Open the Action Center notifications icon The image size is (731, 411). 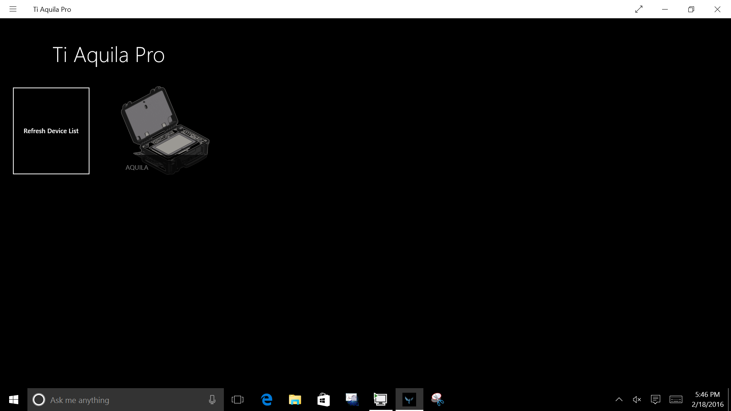655,400
